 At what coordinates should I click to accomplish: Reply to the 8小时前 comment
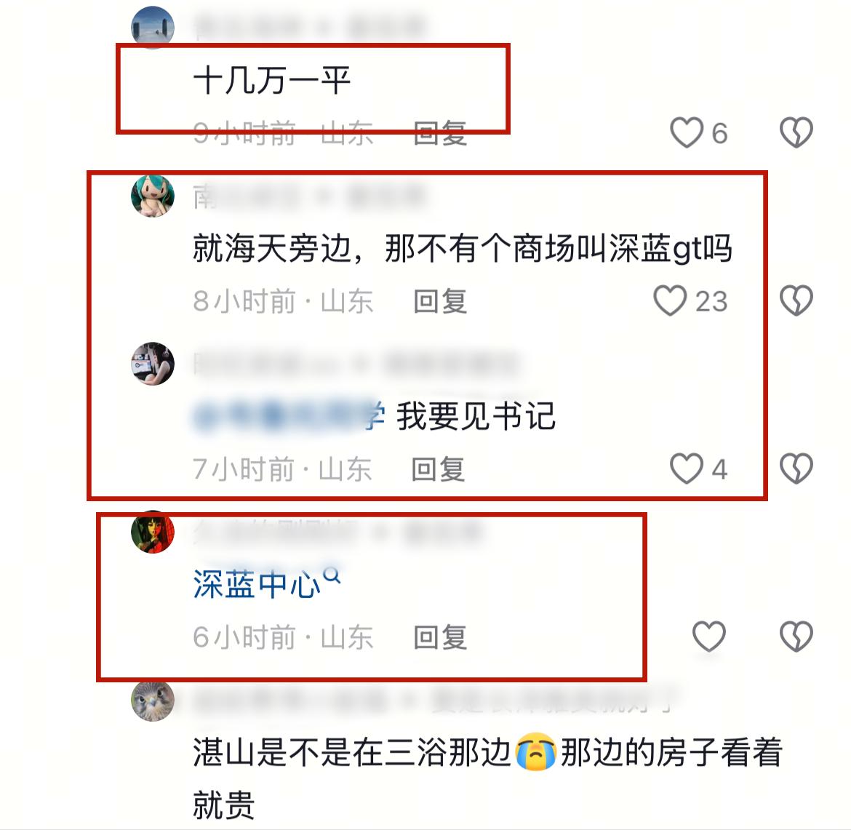pos(440,300)
